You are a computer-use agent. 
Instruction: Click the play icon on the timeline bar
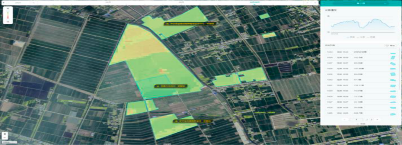tap(3, 2)
